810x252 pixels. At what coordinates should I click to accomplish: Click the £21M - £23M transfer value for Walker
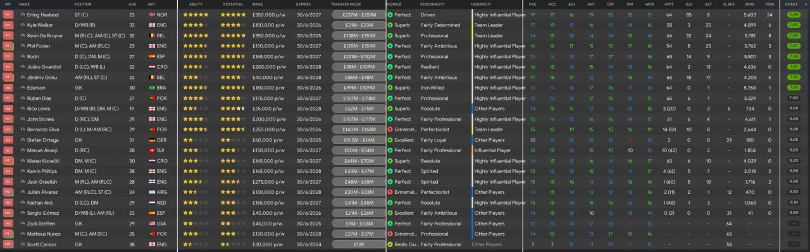(x=359, y=25)
